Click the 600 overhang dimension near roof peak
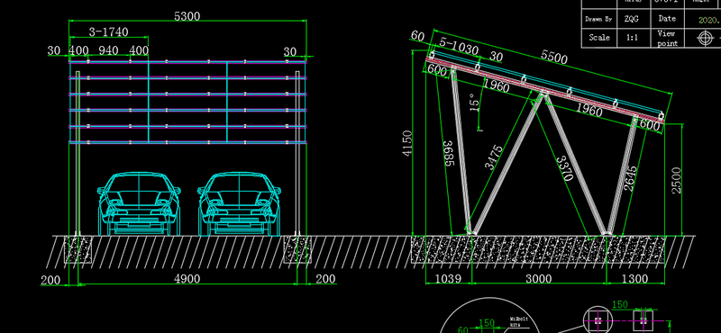This screenshot has width=721, height=333. coord(437,70)
